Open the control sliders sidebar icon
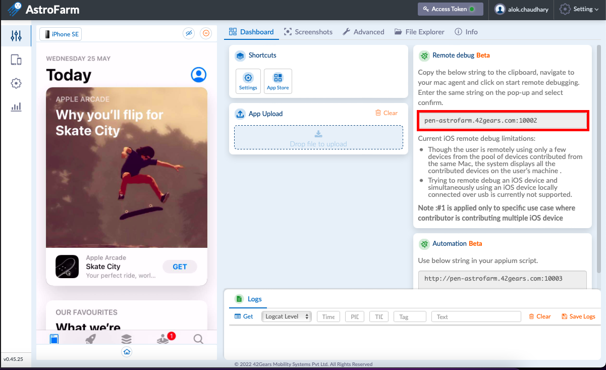The image size is (606, 370). pos(16,36)
